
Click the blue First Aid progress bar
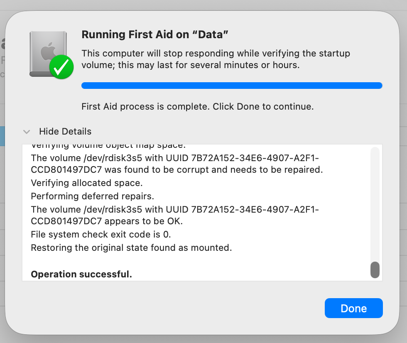(x=232, y=86)
